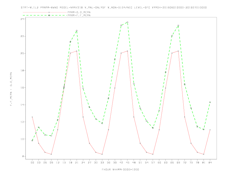The width and height of the screenshot is (229, 177).
Task: Click x-axis tick label 78
Action: pyautogui.click(x=197, y=163)
